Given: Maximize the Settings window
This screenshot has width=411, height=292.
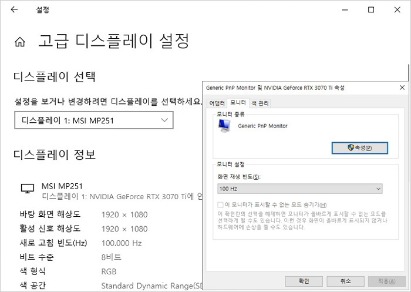Looking at the screenshot, I should [371, 10].
